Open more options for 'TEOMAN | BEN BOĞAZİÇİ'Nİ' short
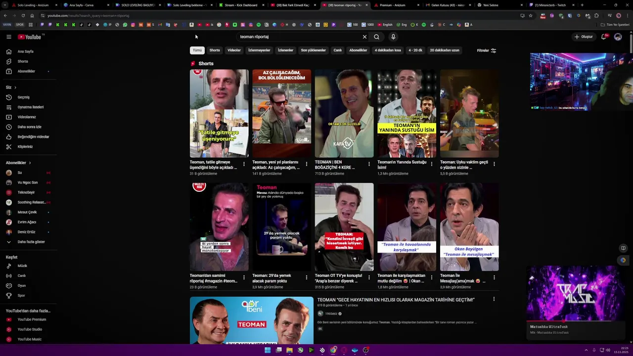Viewport: 633px width, 356px height. tap(369, 164)
